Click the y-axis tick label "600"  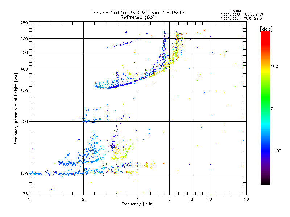tap(24, 39)
